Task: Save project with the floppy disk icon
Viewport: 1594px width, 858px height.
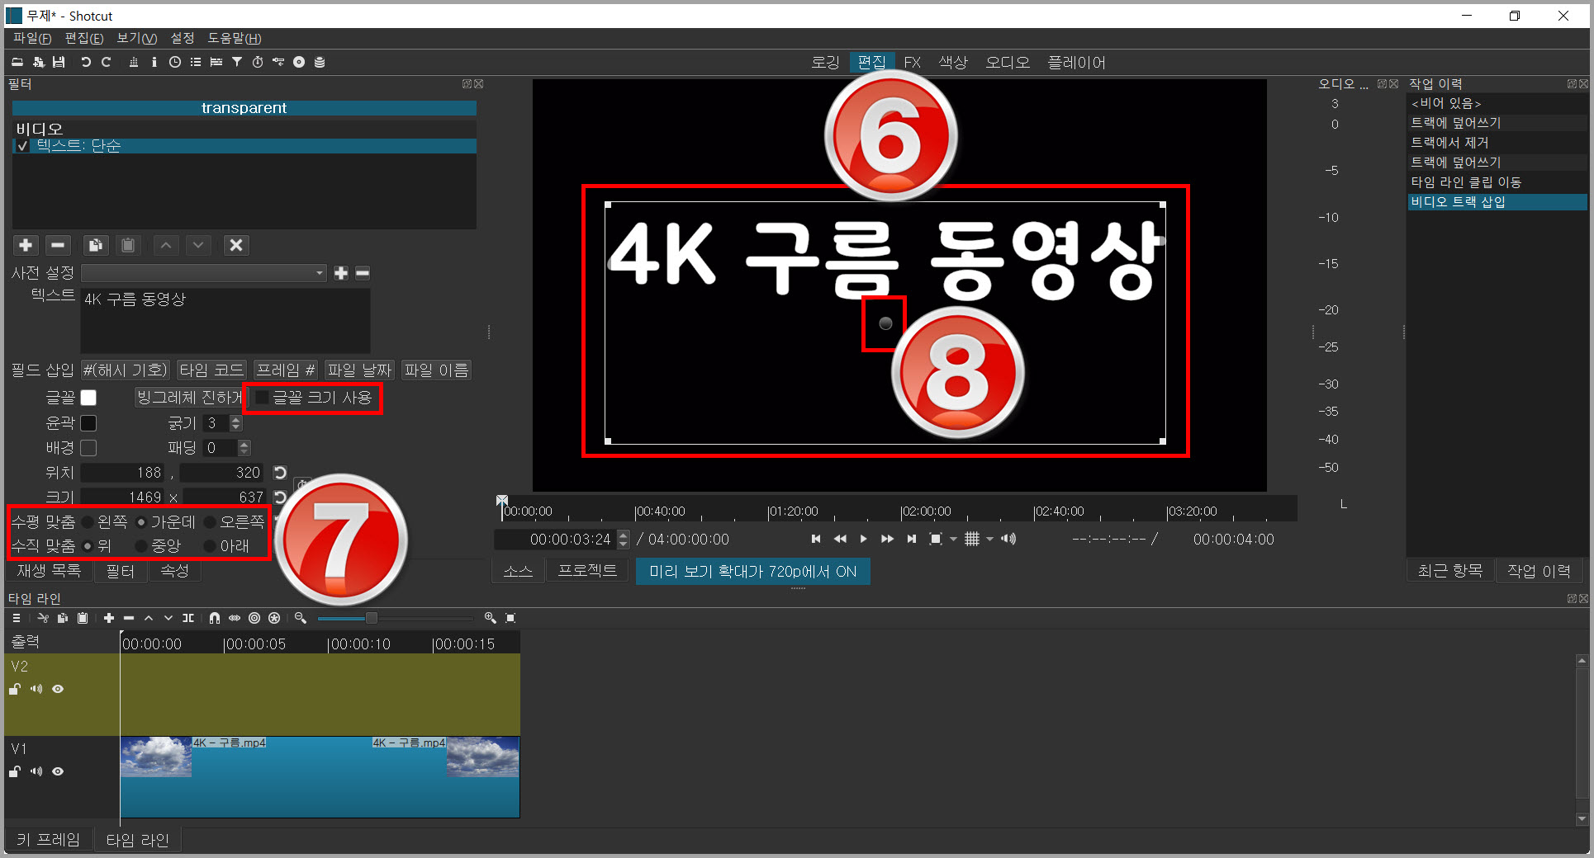Action: pos(59,62)
